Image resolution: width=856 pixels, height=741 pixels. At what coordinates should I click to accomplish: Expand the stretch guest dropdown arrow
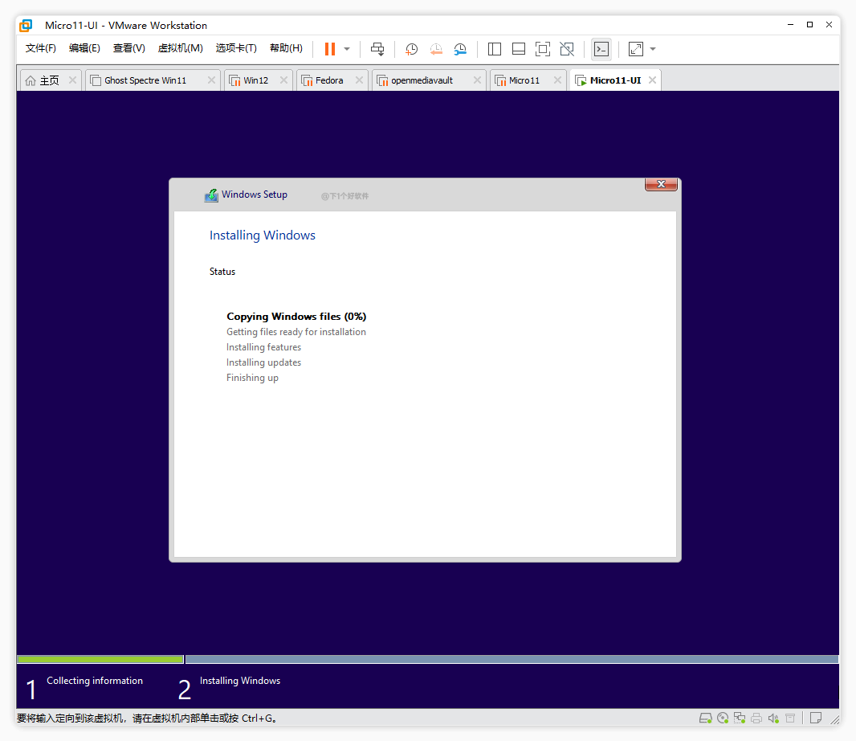653,49
